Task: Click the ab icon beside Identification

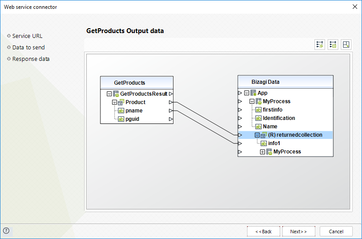Action: [259, 118]
